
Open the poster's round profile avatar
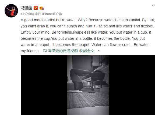pyautogui.click(x=11, y=11)
